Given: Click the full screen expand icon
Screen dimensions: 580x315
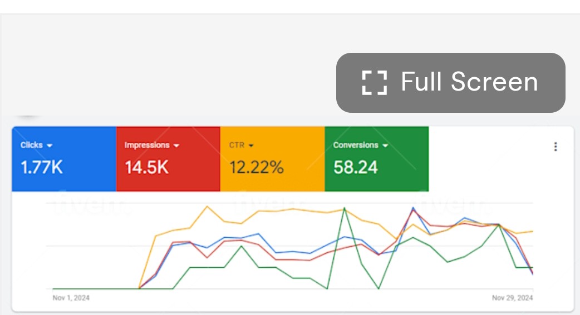Looking at the screenshot, I should click(x=374, y=82).
